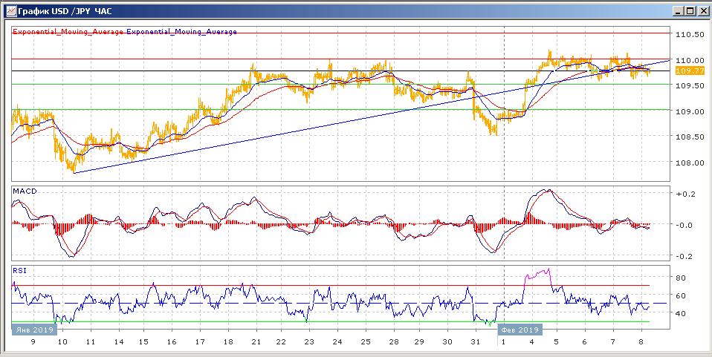This screenshot has width=712, height=357.
Task: Click the -0.2 MACD axis value
Action: (x=685, y=256)
